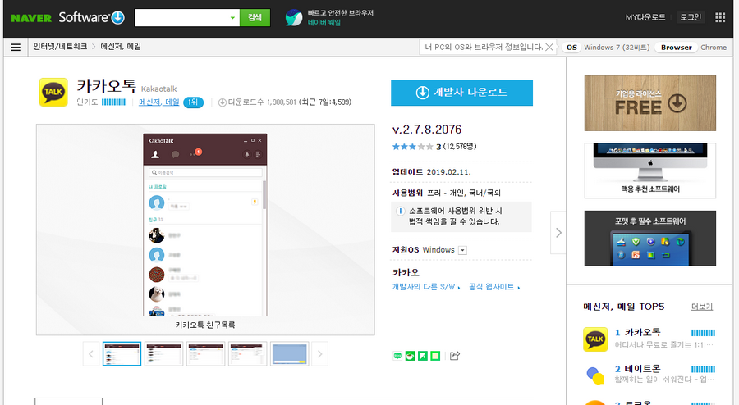
Task: Click the share export arrow icon
Action: (x=455, y=356)
